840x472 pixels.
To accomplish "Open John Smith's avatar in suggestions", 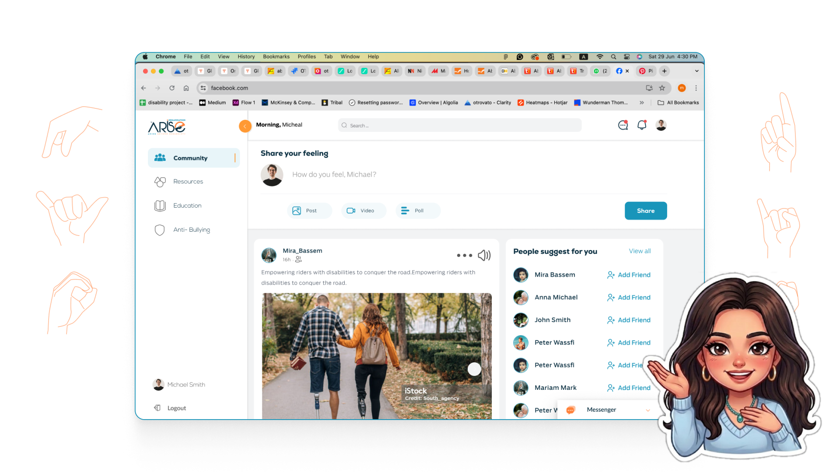I will 521,320.
